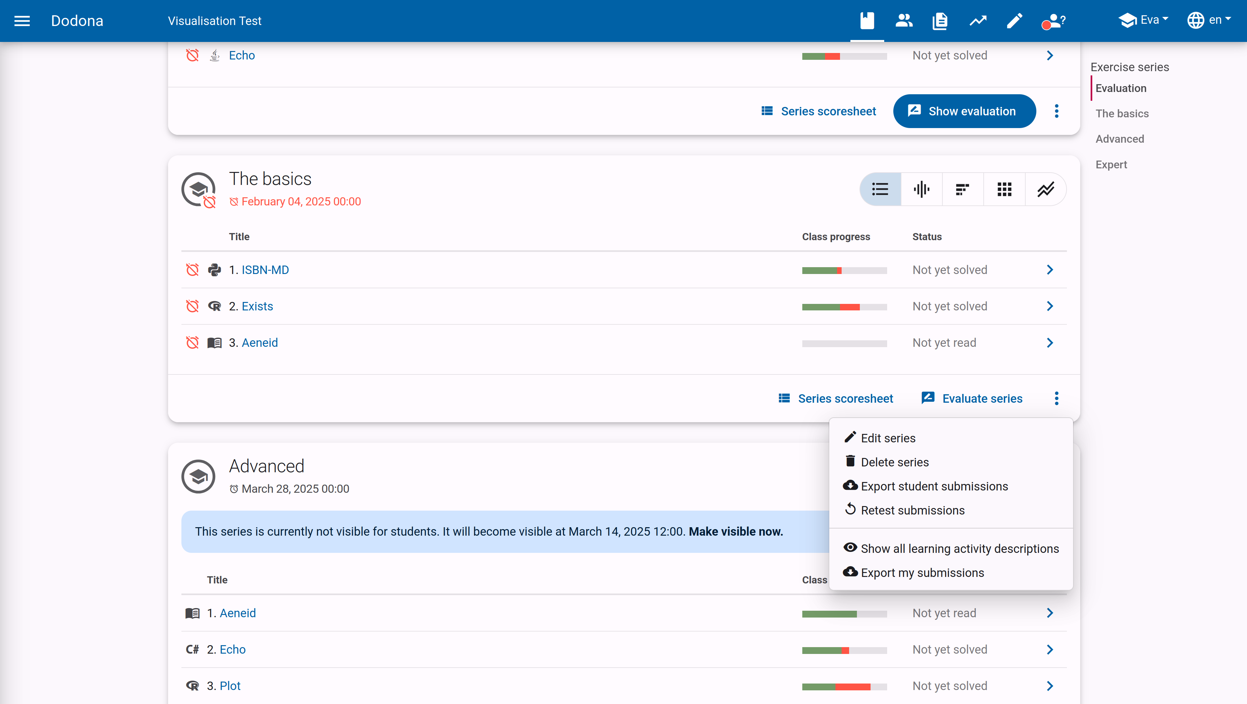Switch The basics series to stacked bar chart view
This screenshot has width=1247, height=704.
963,189
